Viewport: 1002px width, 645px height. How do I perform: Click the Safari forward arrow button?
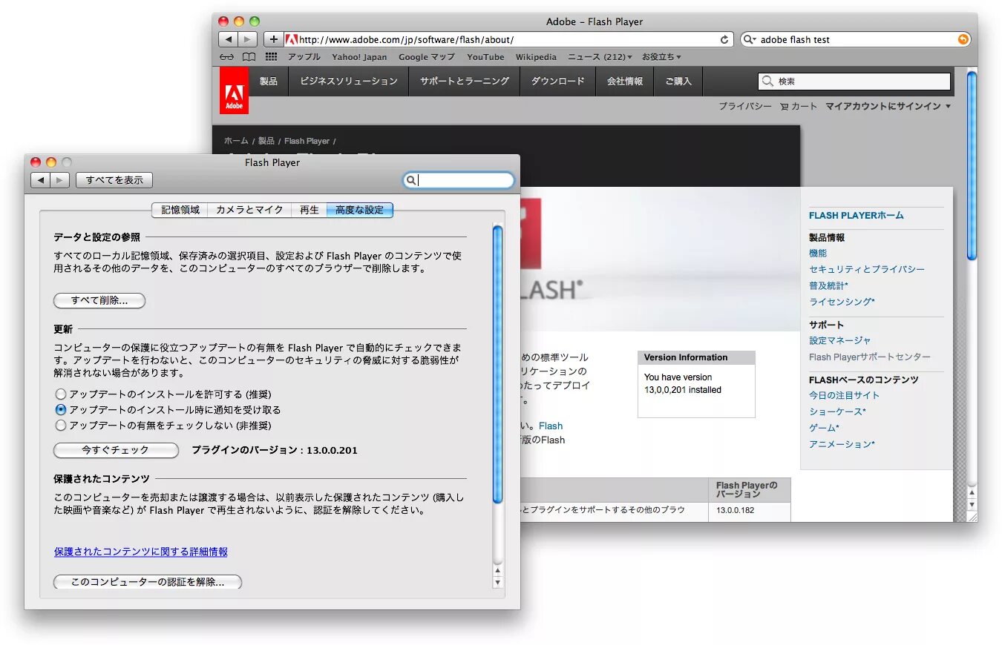pyautogui.click(x=247, y=39)
